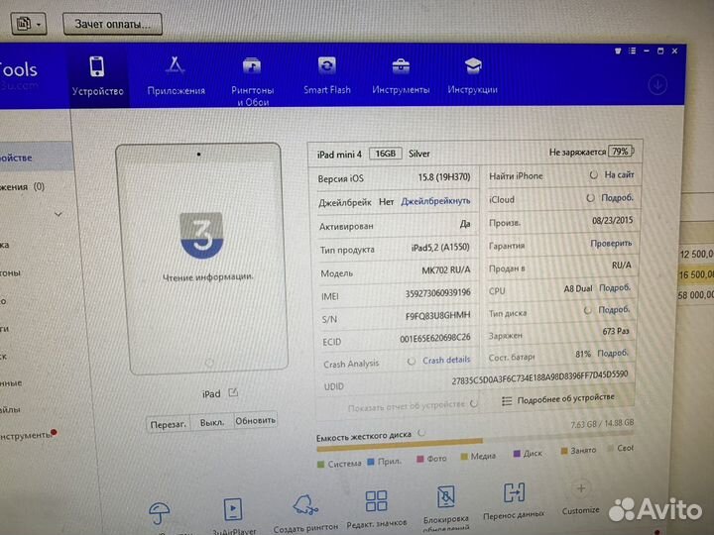Open Подробнее об устройстве details
714x535 pixels.
coord(558,399)
